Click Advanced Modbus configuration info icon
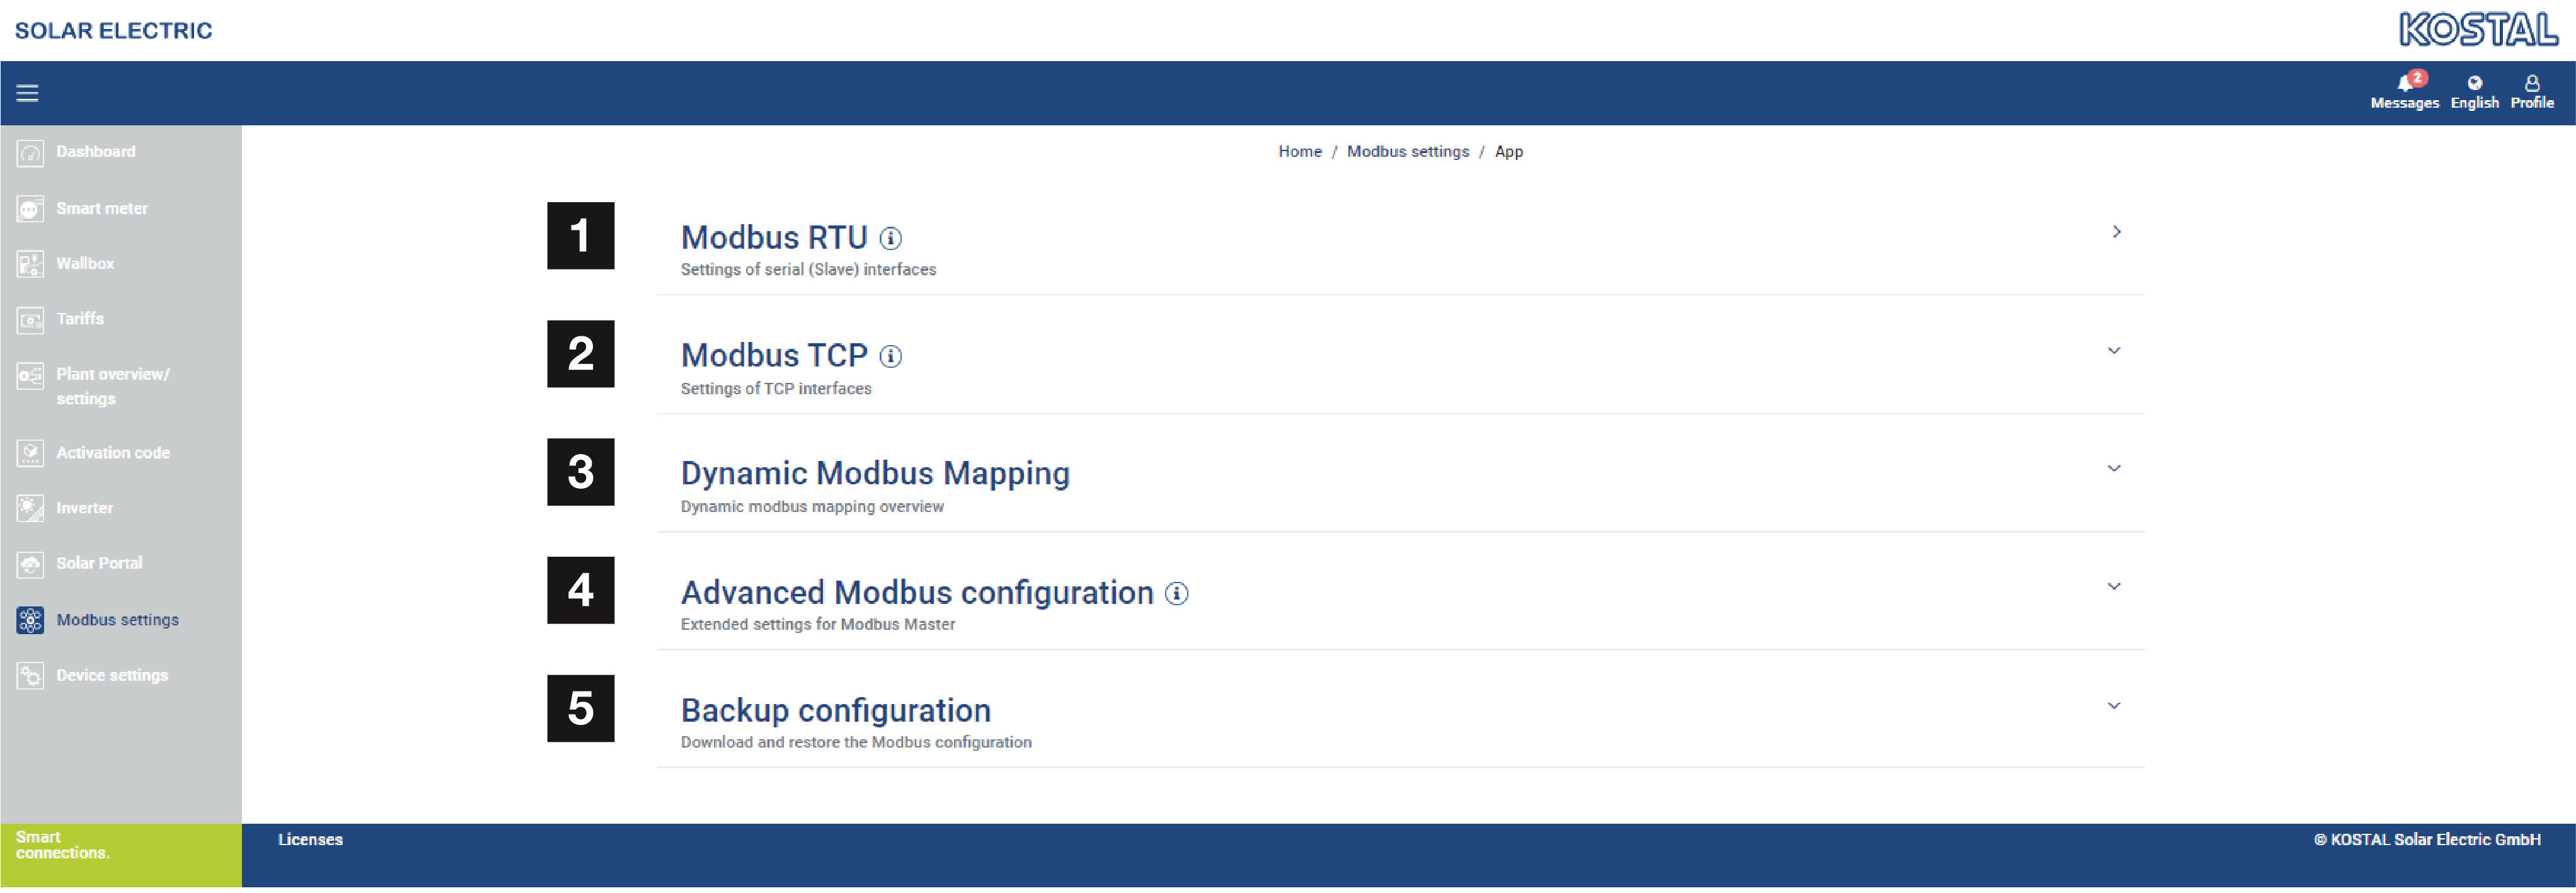Viewport: 2576px width, 893px height. tap(1177, 594)
